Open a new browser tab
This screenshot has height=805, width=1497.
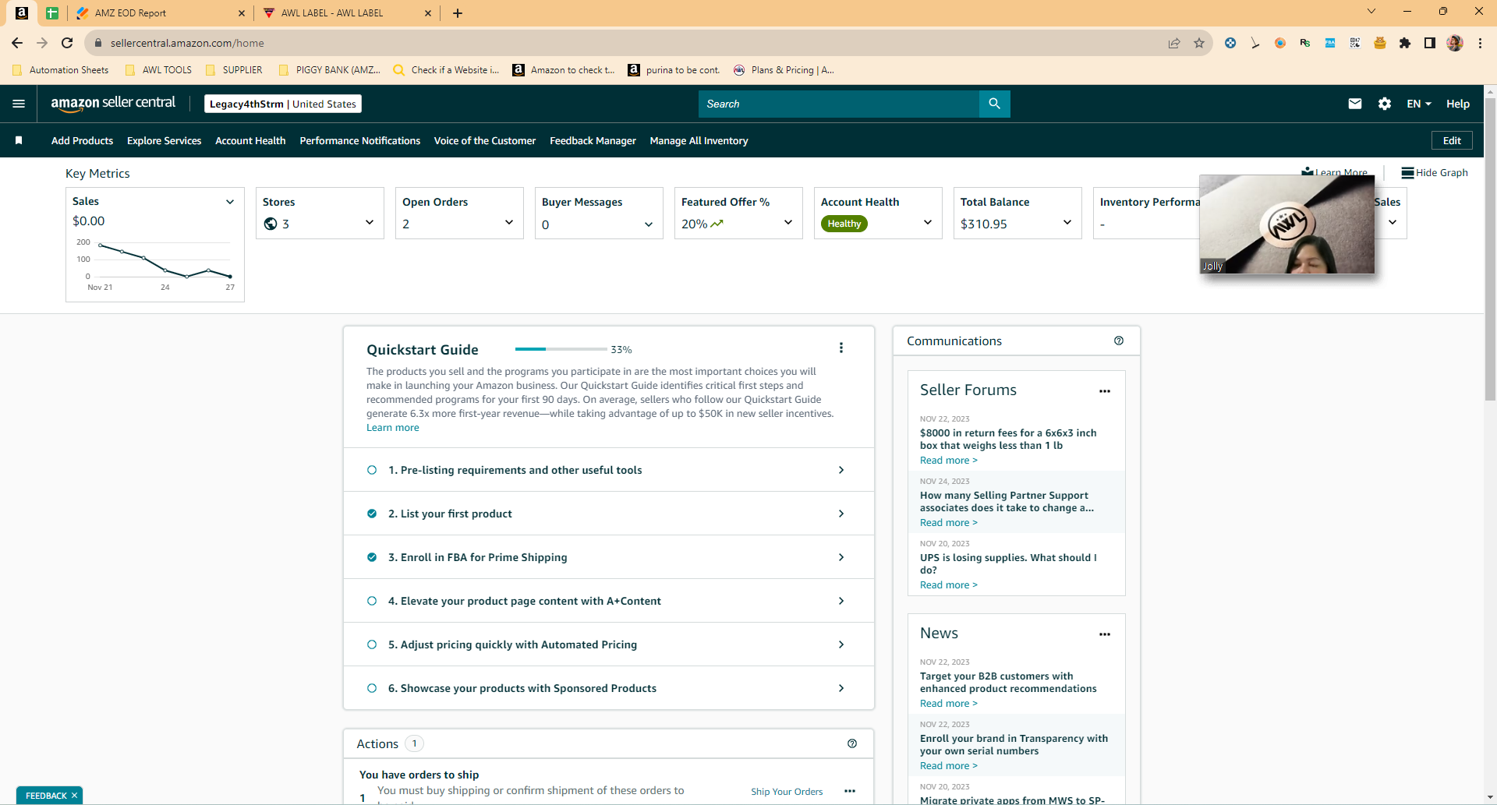pyautogui.click(x=458, y=13)
